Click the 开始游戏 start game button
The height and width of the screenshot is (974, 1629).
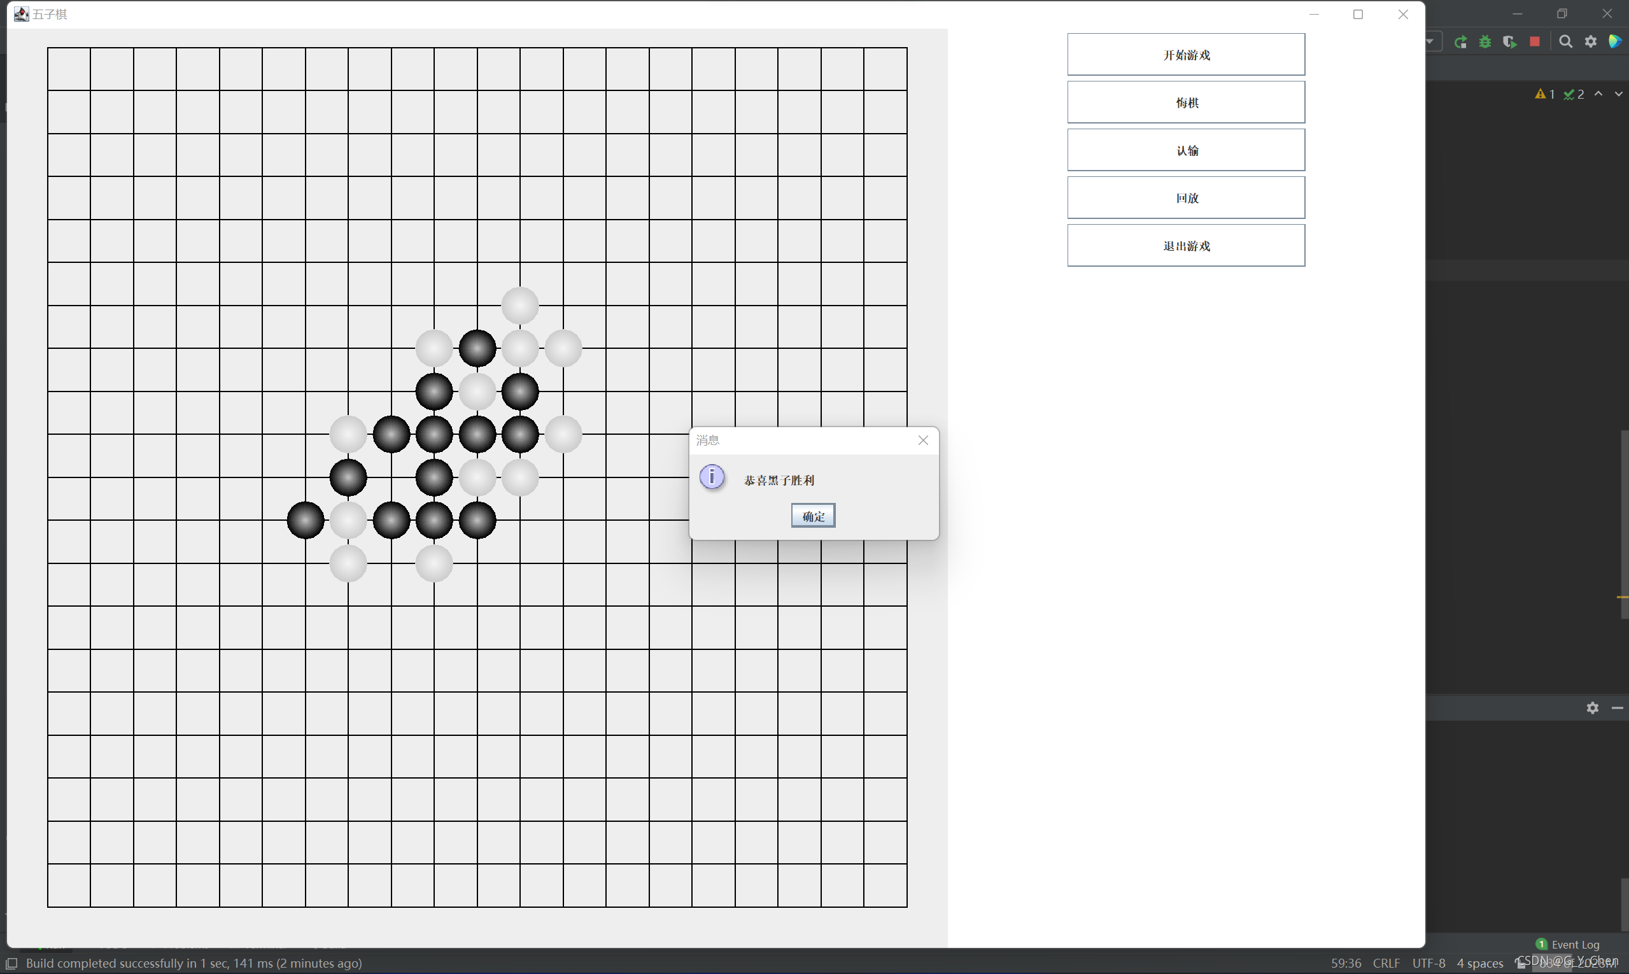point(1185,55)
